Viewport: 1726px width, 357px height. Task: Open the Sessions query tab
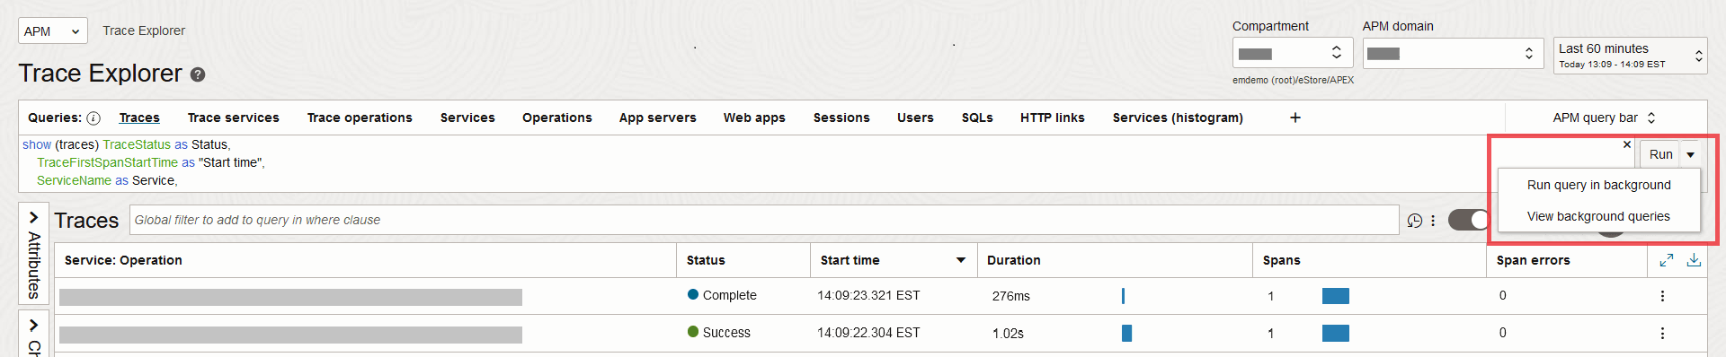click(841, 118)
